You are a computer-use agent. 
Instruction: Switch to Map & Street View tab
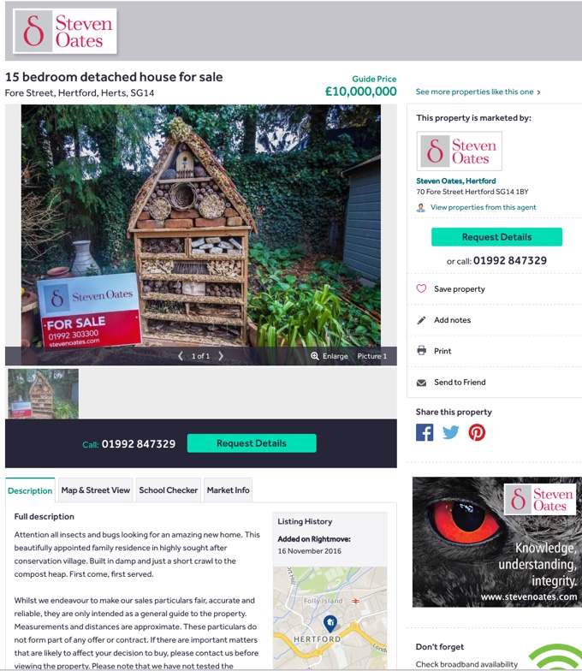click(96, 490)
